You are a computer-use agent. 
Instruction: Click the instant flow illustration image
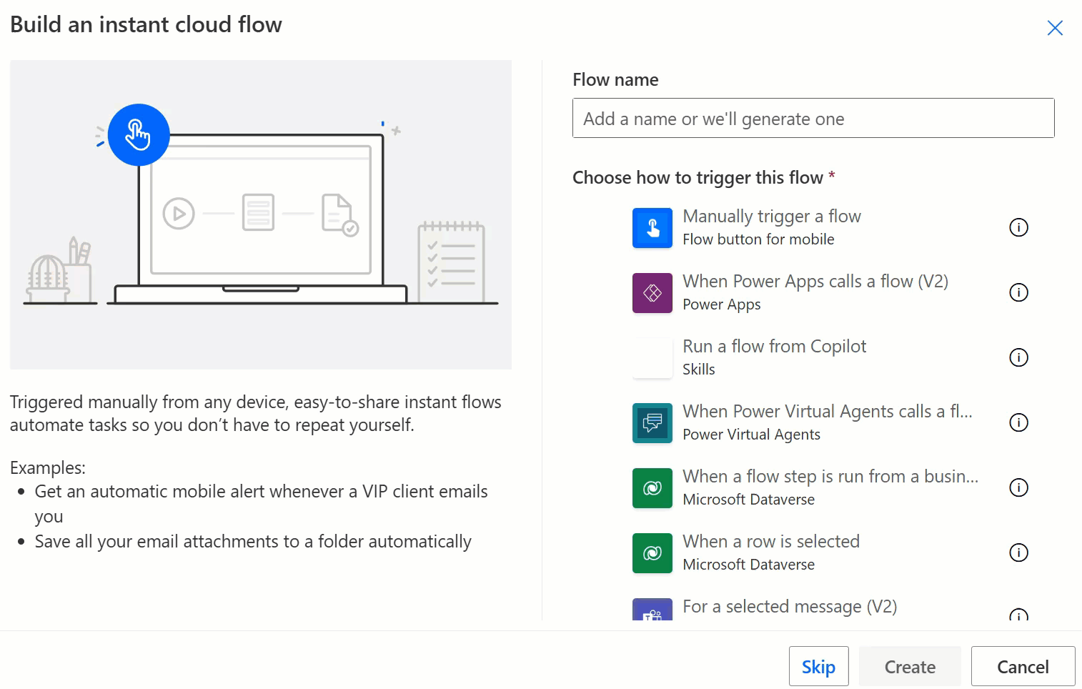tap(261, 214)
